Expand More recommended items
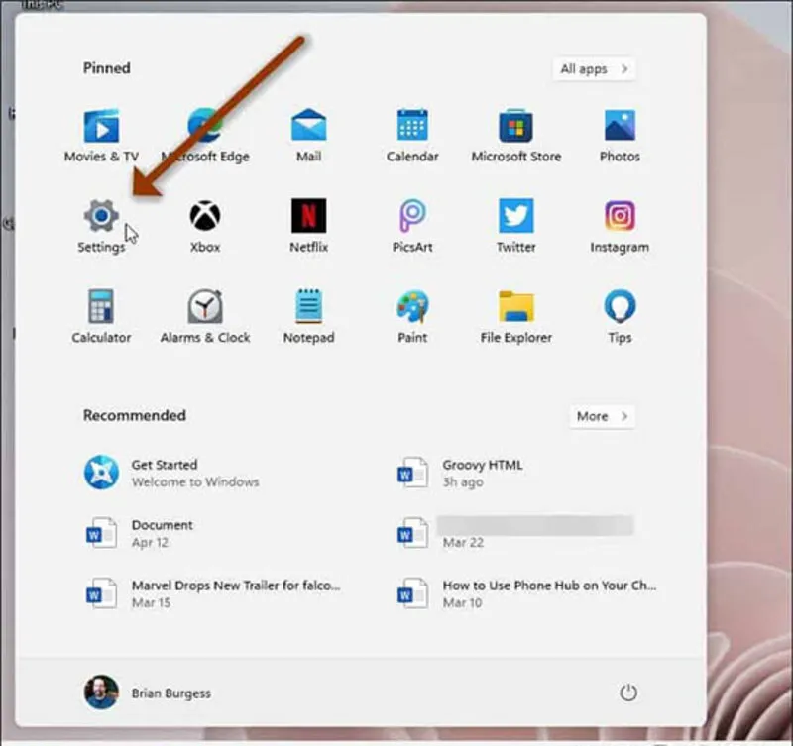Screen dimensions: 793x746 tap(602, 416)
